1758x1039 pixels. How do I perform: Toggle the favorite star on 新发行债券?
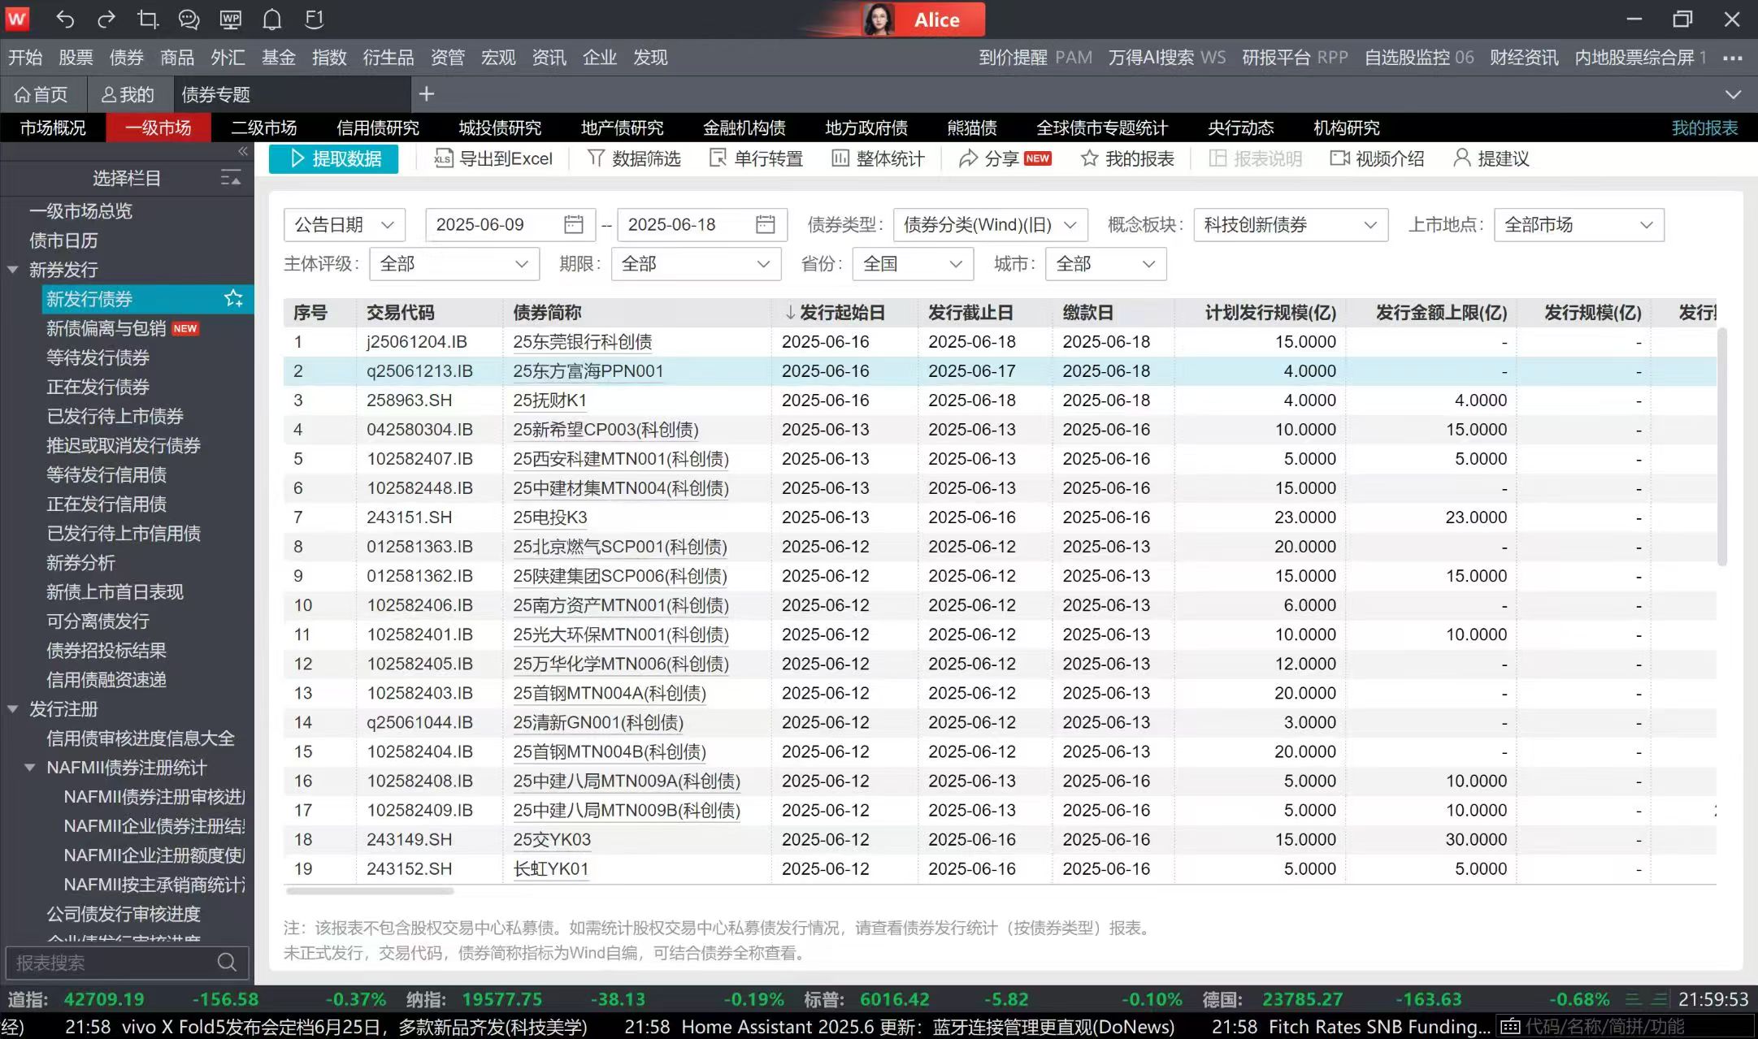[x=233, y=299]
